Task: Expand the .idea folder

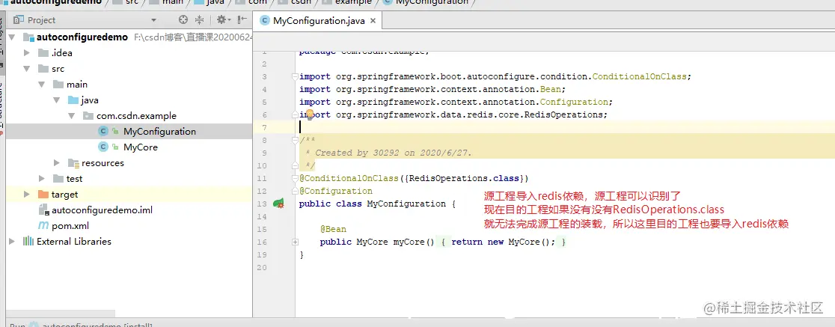Action: (27, 52)
